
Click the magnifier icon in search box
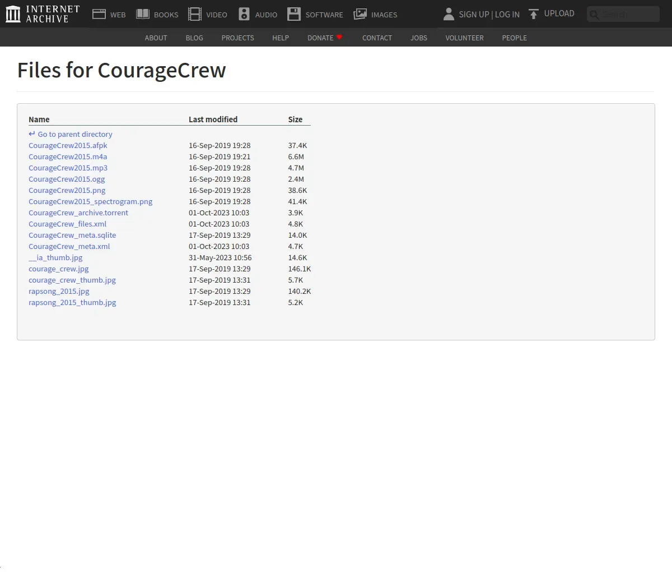594,15
